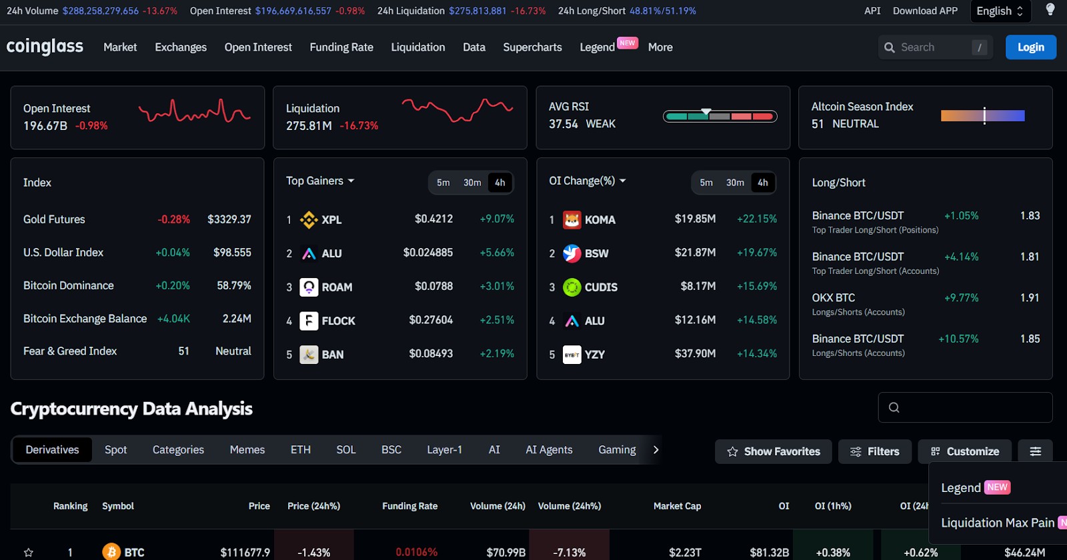The height and width of the screenshot is (560, 1067).
Task: Click the Login button
Action: [1031, 47]
